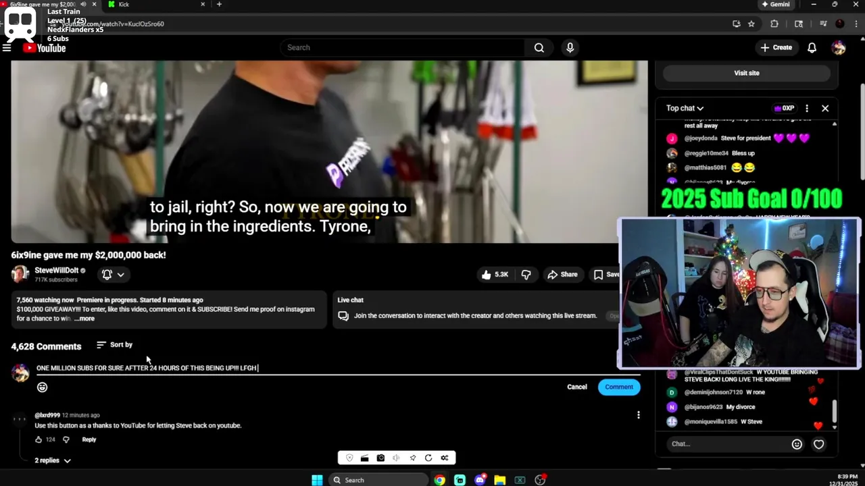The height and width of the screenshot is (486, 865).
Task: Open Gemini in Chrome title bar
Action: [775, 4]
